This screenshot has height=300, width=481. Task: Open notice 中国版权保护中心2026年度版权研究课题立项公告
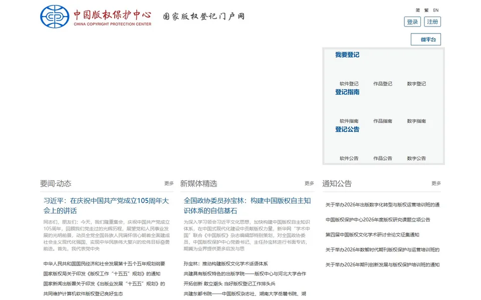click(378, 220)
